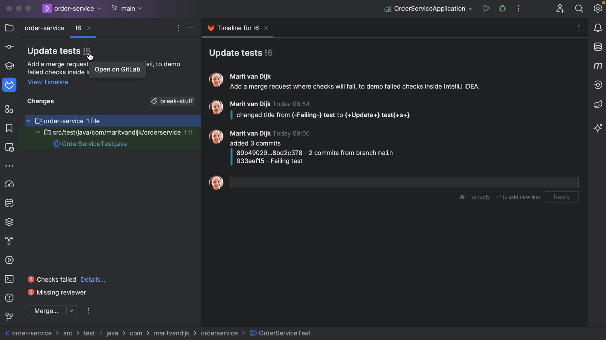Viewport: 606px width, 340px height.
Task: Open the run/play application button
Action: (486, 9)
